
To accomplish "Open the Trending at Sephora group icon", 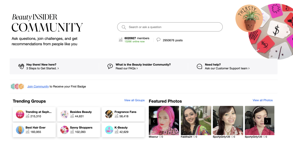I will [x=20, y=114].
